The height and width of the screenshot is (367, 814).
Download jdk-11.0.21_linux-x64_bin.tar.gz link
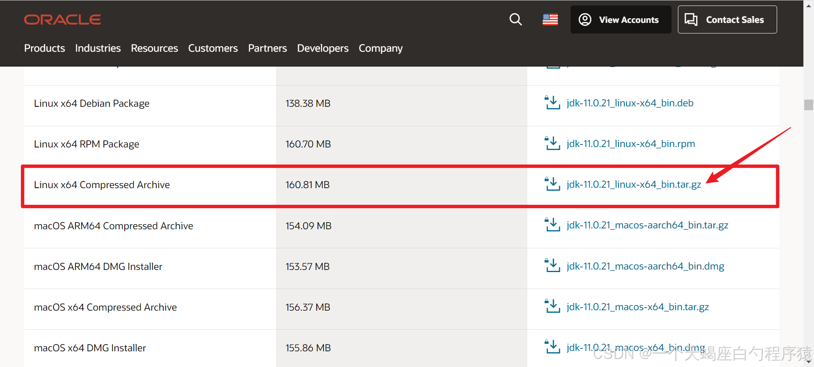[x=633, y=184]
